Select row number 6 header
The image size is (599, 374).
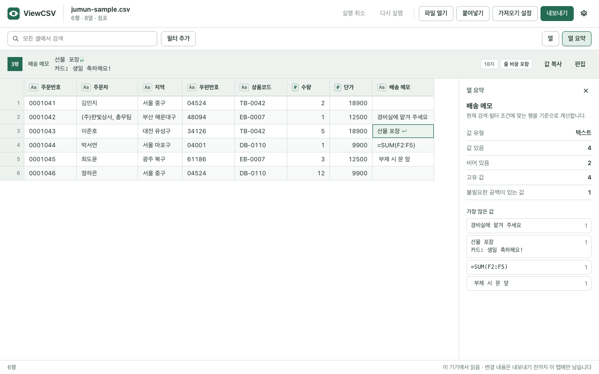point(12,173)
